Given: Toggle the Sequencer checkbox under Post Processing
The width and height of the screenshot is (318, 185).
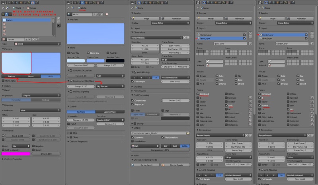Looking at the screenshot, I should (x=133, y=104).
